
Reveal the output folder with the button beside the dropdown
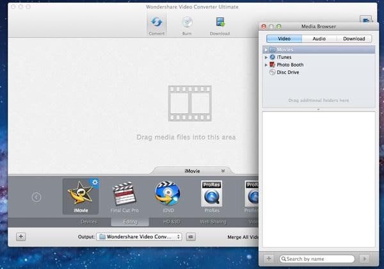pos(191,237)
